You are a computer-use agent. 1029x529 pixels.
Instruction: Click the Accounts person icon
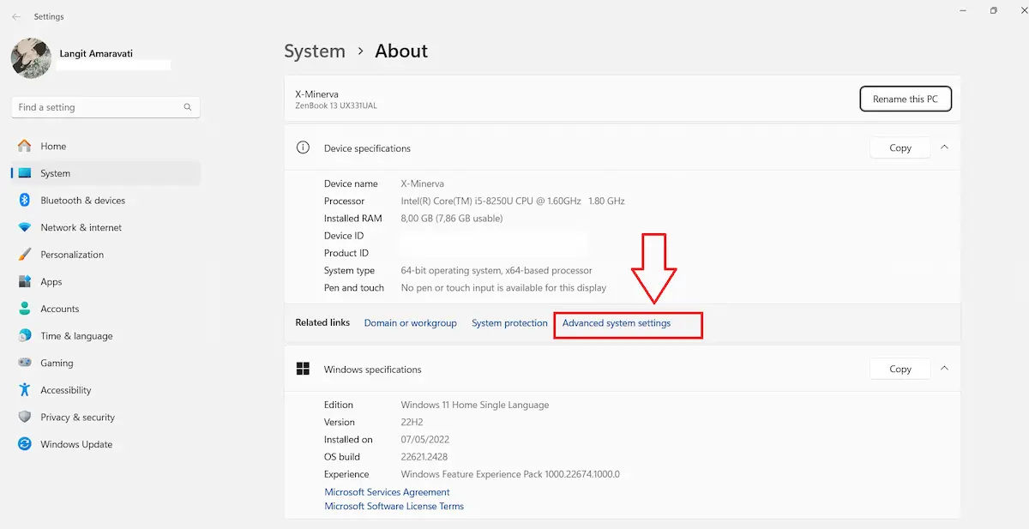point(24,309)
